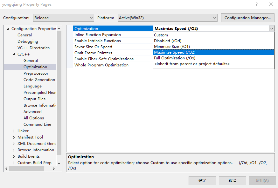Click the tree vertical scrollbar thumb
Image resolution: width=278 pixels, height=188 pixels.
pyautogui.click(x=59, y=93)
